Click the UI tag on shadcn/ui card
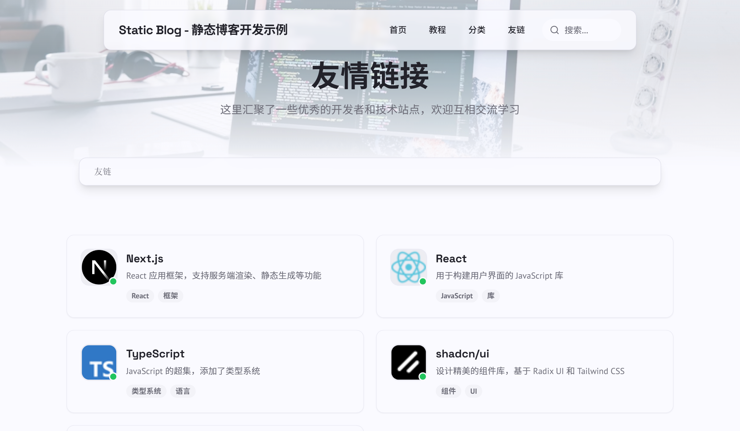Image resolution: width=740 pixels, height=431 pixels. pyautogui.click(x=473, y=391)
